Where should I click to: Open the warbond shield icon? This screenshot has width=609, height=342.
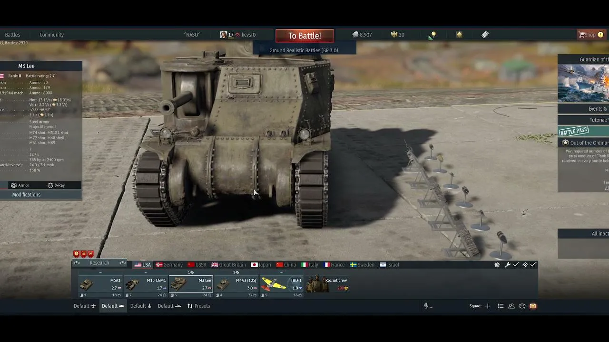(459, 35)
